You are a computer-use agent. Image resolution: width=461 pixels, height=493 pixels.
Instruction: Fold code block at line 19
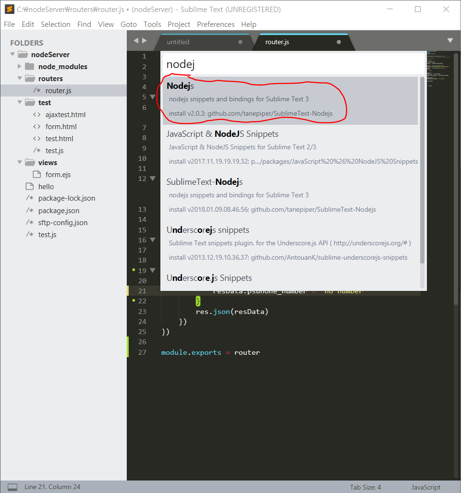153,270
